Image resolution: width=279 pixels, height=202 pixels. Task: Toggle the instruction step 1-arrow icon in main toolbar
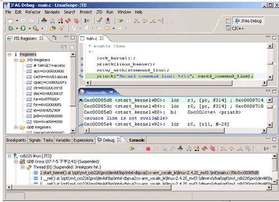86,21
